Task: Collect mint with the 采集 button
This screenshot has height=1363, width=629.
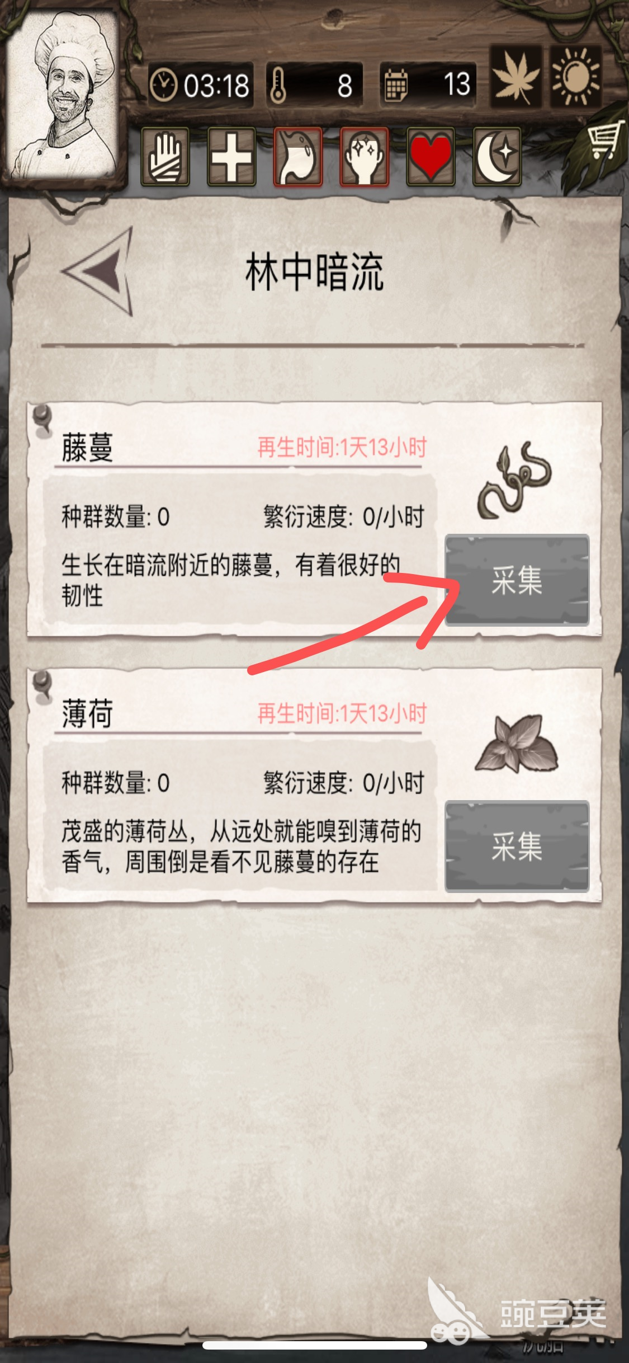Action: click(517, 846)
